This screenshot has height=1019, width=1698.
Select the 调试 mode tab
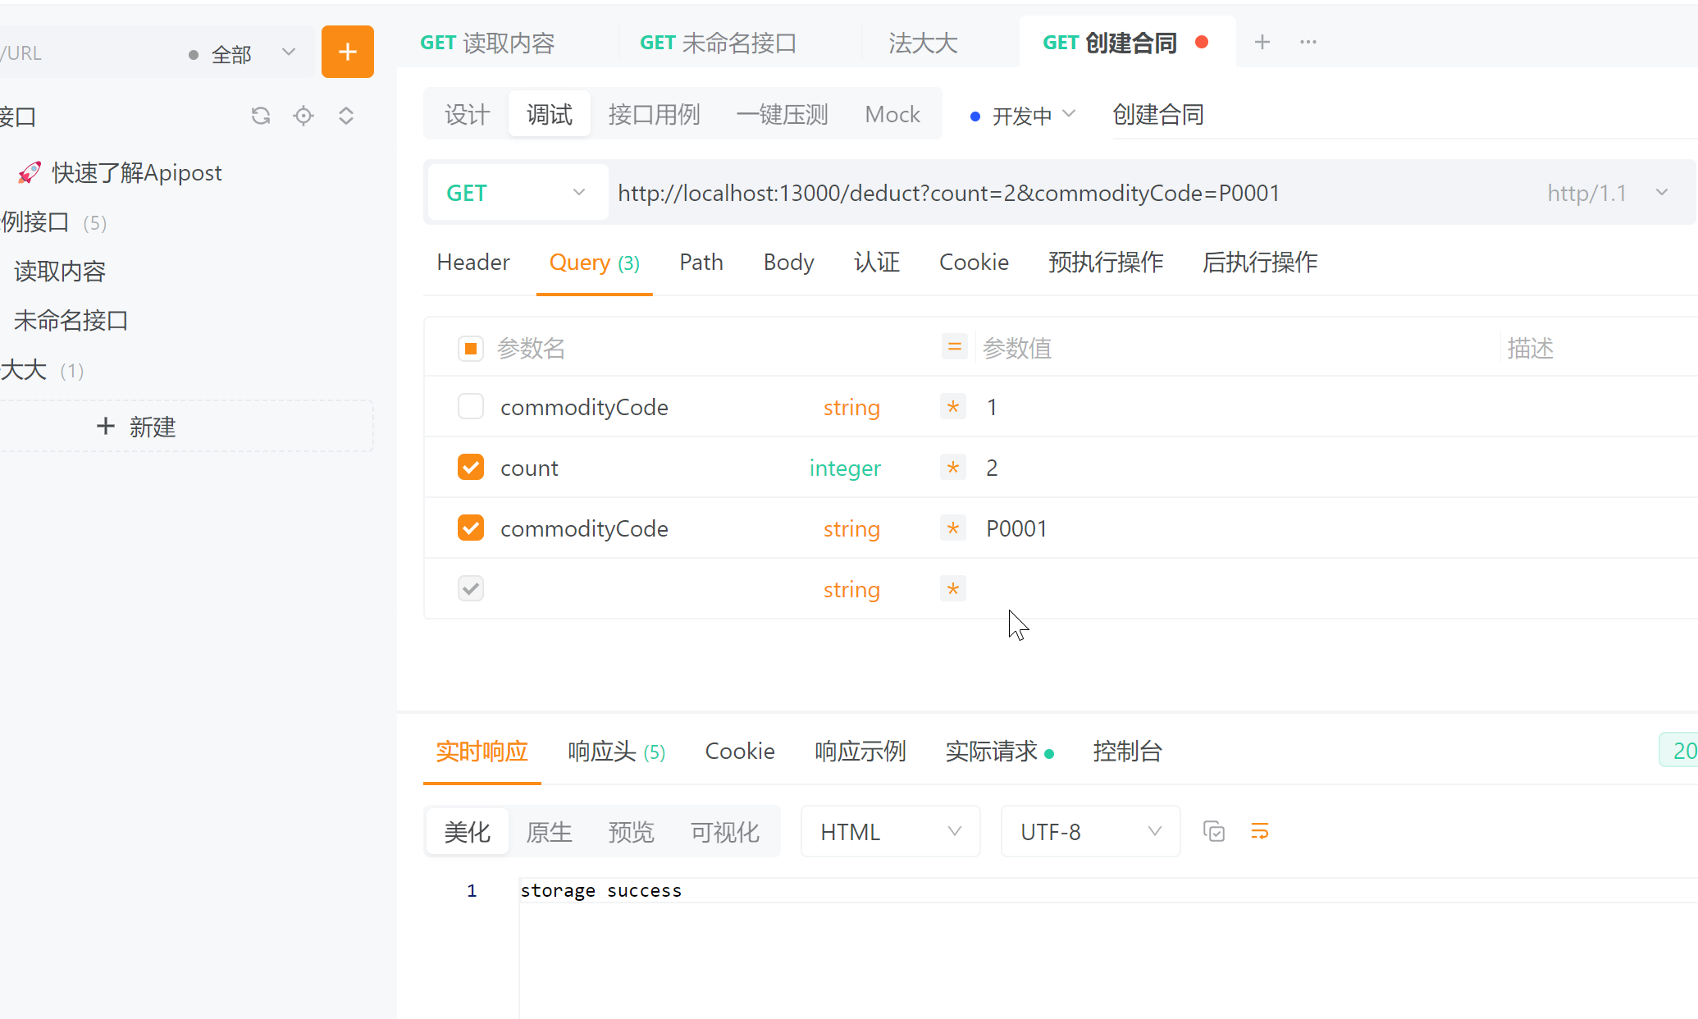(x=550, y=114)
